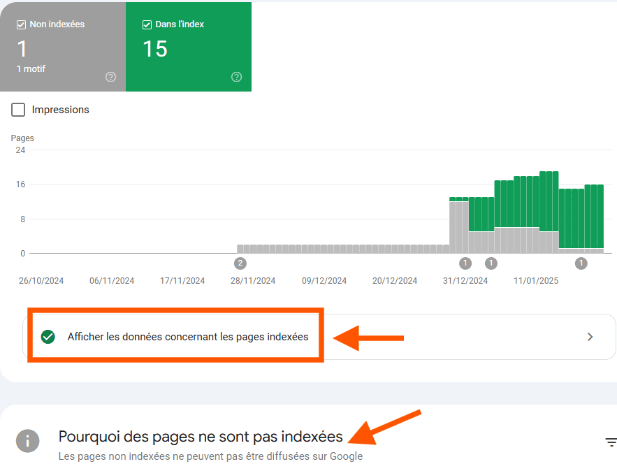Click annotation marker 1 under 31/12/2024

pos(465,263)
